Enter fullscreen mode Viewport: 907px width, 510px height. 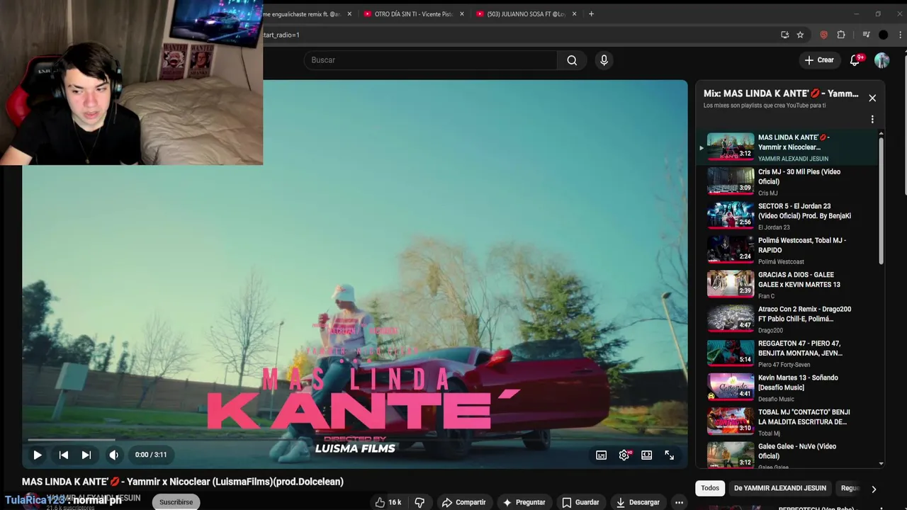(670, 455)
